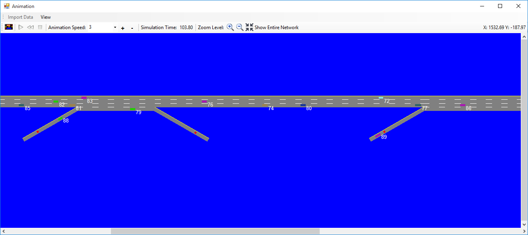Open the Animation Speed dropdown

(115, 28)
